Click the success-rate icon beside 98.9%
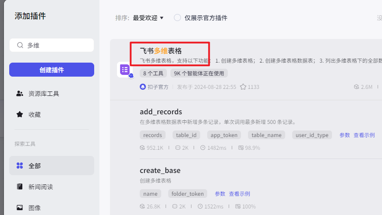 click(241, 148)
